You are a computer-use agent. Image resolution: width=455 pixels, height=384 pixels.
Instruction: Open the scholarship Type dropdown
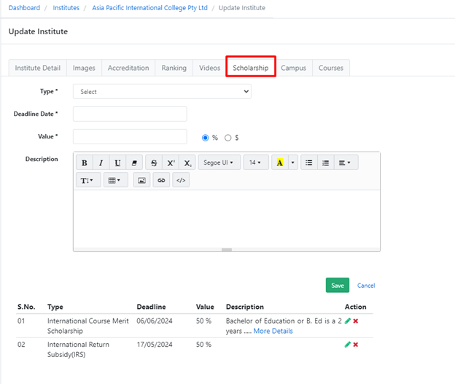click(162, 92)
